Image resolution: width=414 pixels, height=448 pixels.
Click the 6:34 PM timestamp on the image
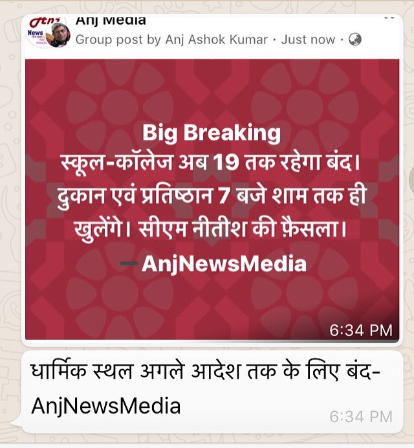click(361, 331)
